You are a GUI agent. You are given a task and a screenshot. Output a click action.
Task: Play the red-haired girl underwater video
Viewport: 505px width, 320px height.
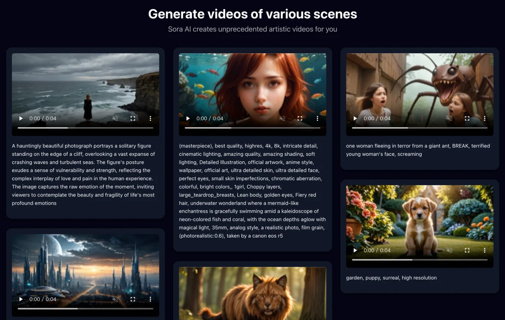(x=188, y=118)
